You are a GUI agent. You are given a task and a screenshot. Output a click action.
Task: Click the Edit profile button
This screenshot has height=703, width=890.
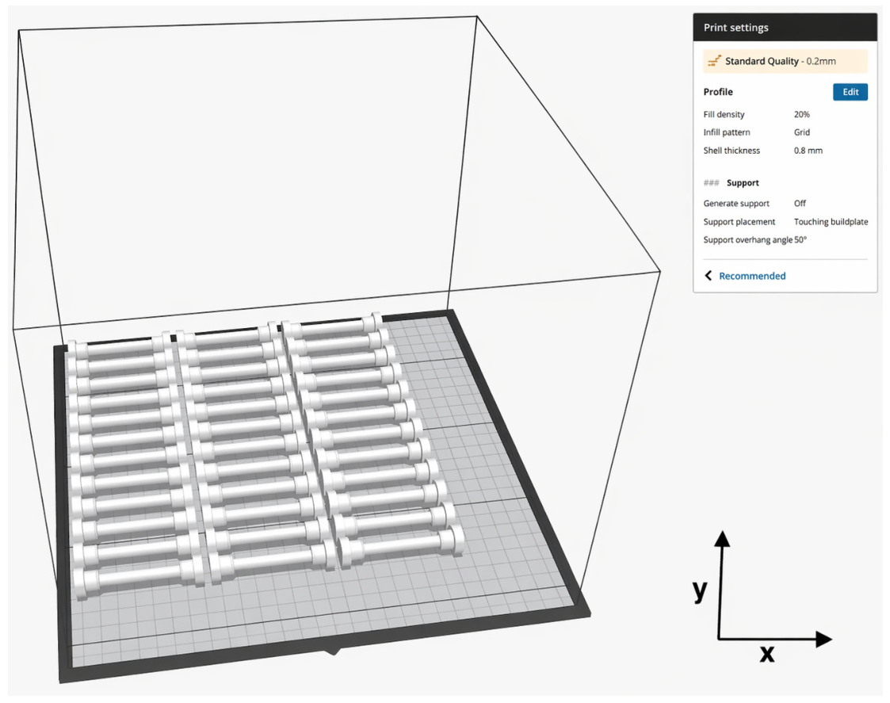pyautogui.click(x=850, y=92)
